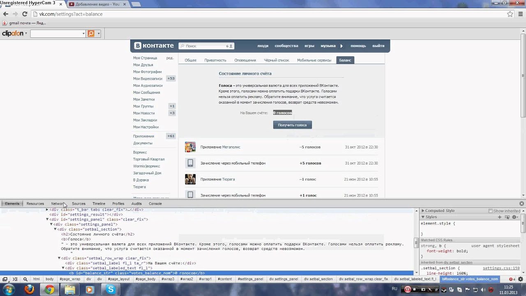Click the Тюряга application thumbnail
526x296 pixels.
tap(190, 179)
